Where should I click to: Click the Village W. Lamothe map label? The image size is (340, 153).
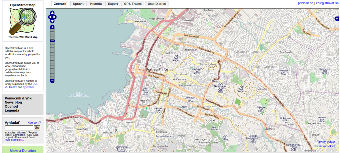[x=249, y=52]
